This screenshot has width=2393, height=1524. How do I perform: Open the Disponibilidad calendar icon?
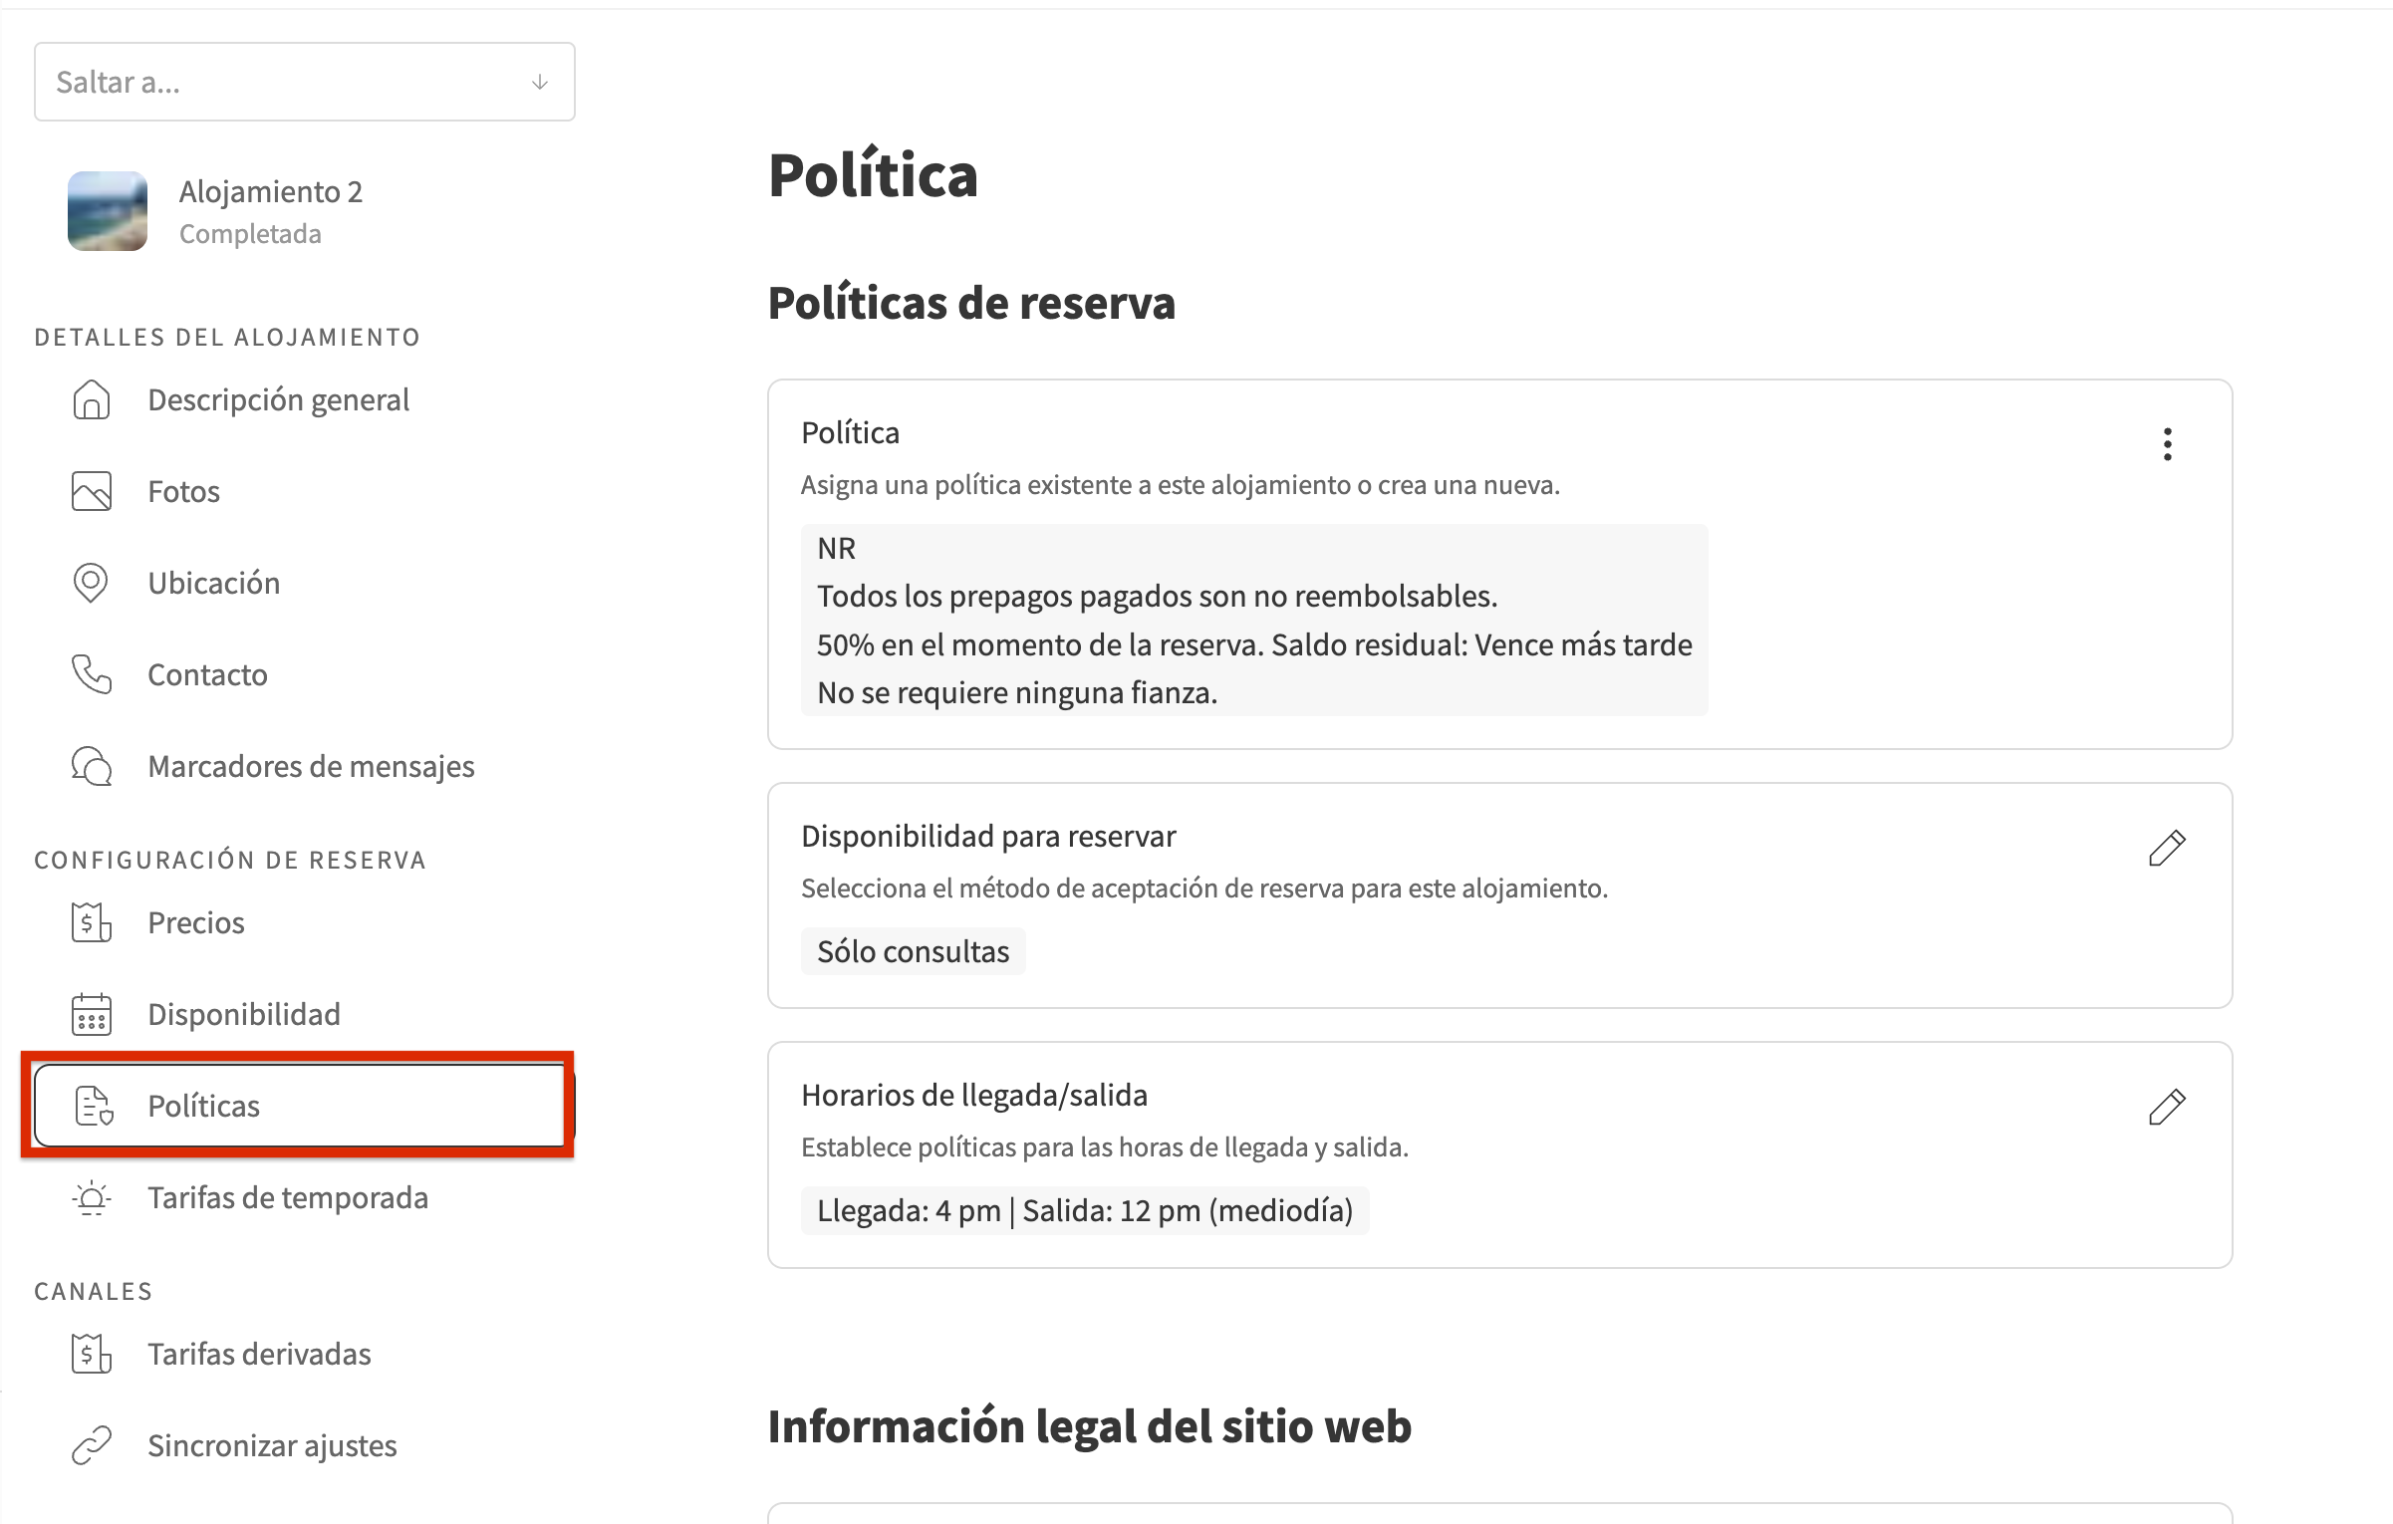(x=92, y=1015)
